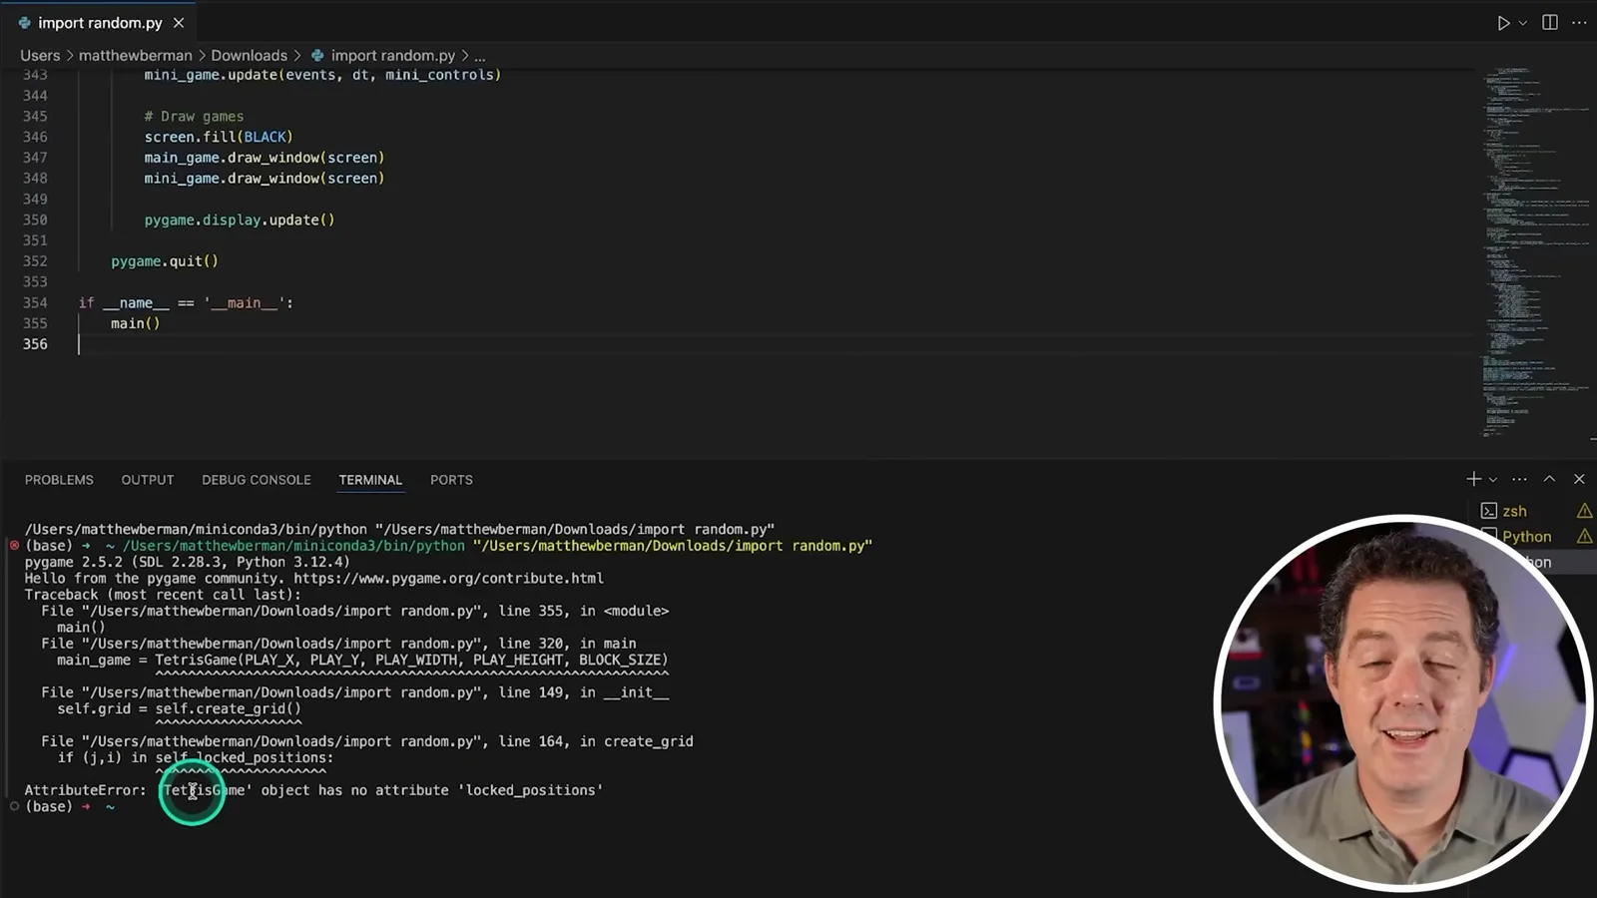Viewport: 1597px width, 898px height.
Task: Switch to the OUTPUT panel tab
Action: pyautogui.click(x=148, y=480)
